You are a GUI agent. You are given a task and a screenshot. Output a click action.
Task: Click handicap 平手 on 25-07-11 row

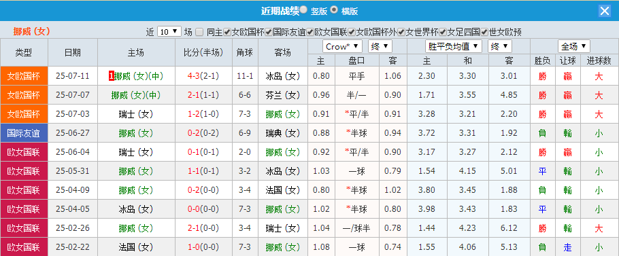[x=357, y=76]
